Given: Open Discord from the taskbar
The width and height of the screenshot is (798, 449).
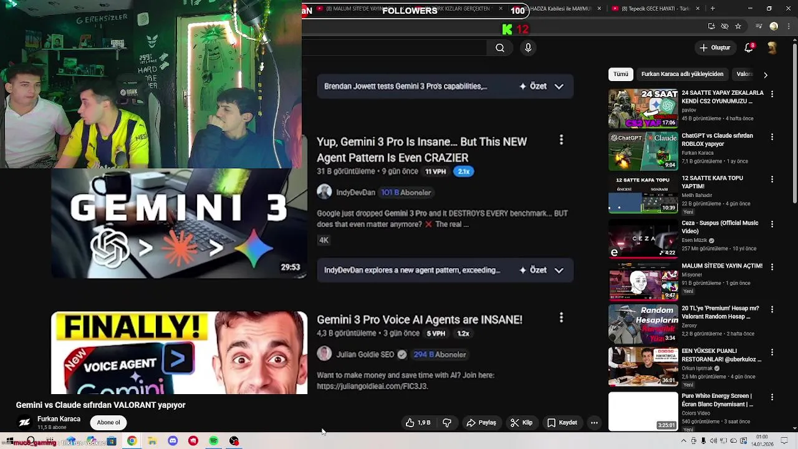Looking at the screenshot, I should [x=173, y=442].
